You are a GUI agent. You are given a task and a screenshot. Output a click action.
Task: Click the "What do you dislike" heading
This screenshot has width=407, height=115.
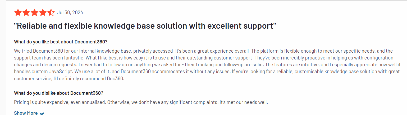[x=58, y=93]
